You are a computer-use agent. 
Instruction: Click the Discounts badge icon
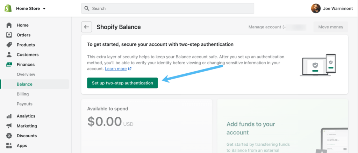click(9, 136)
